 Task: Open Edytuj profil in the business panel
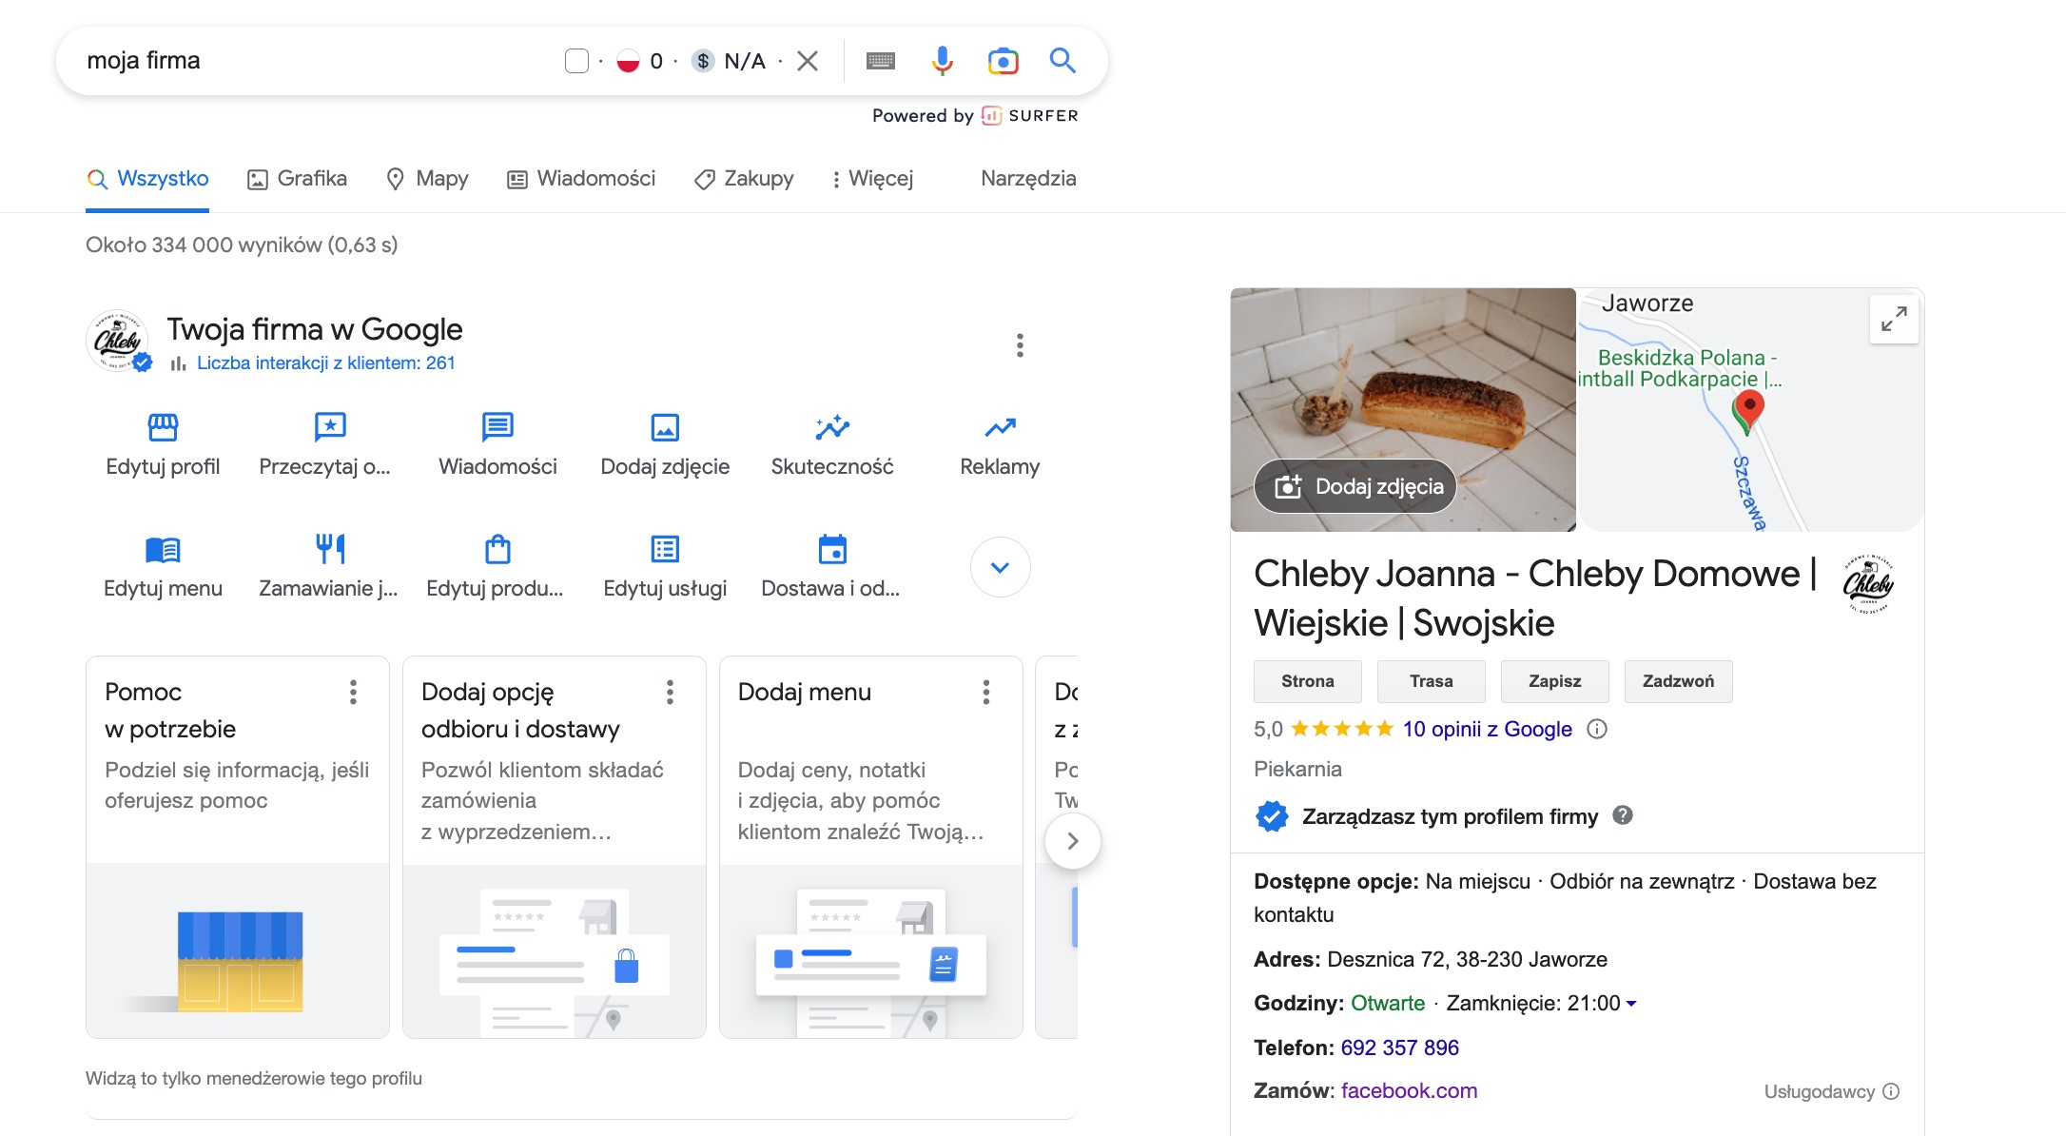click(x=162, y=428)
